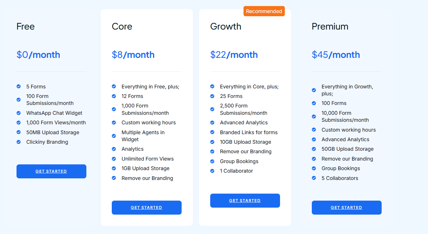
Task: Select the checkmark next to 5 Collaborators
Action: point(314,178)
